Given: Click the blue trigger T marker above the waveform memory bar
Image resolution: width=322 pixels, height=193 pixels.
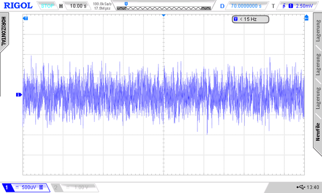Looking at the screenshot, I should (x=126, y=4).
